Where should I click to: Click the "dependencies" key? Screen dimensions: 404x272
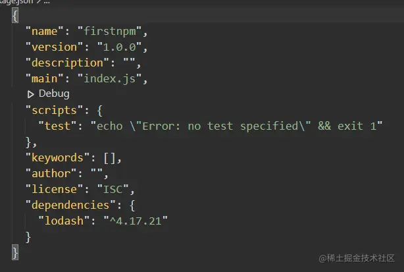(70, 205)
